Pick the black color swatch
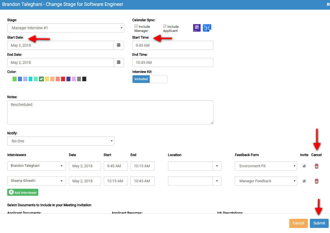 tap(84, 79)
